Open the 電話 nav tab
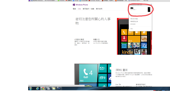170x96 pixels. pos(74,9)
